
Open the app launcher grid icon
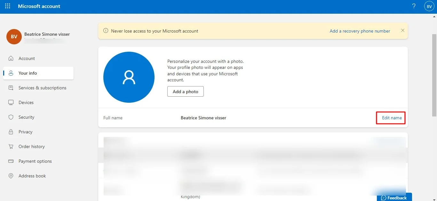tap(8, 6)
